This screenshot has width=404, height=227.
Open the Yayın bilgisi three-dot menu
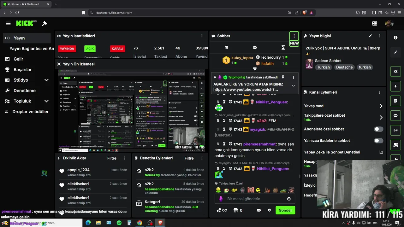pos(380,36)
